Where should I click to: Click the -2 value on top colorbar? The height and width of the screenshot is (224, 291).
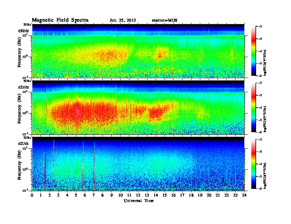point(261,27)
